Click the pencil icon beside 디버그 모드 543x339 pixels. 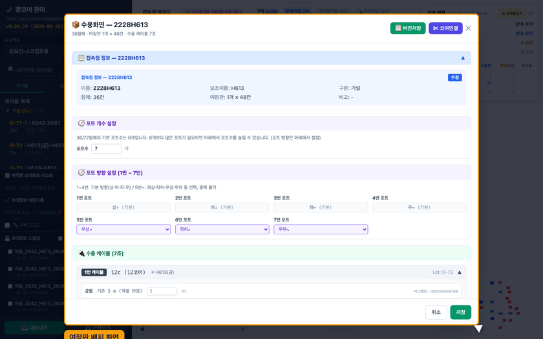pyautogui.click(x=16, y=225)
